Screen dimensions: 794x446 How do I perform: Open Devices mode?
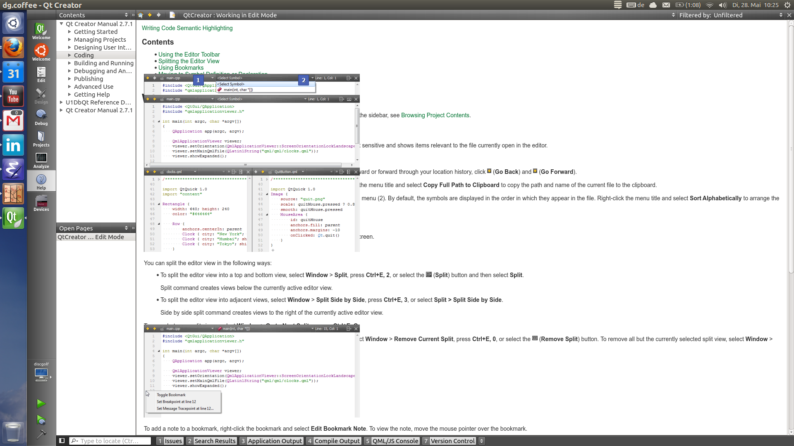[41, 203]
